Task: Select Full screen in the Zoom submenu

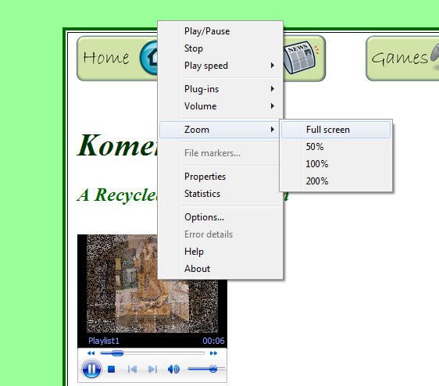Action: pos(336,130)
